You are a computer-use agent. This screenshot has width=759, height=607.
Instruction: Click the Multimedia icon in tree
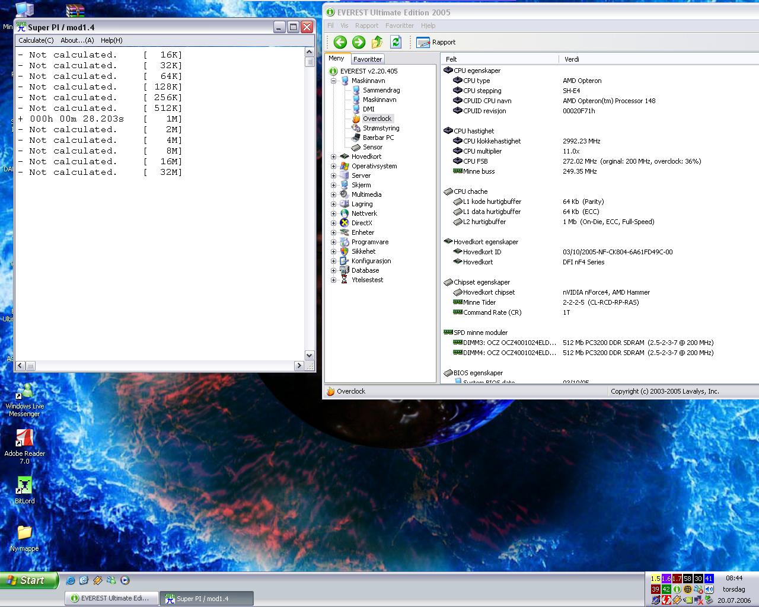pos(344,194)
